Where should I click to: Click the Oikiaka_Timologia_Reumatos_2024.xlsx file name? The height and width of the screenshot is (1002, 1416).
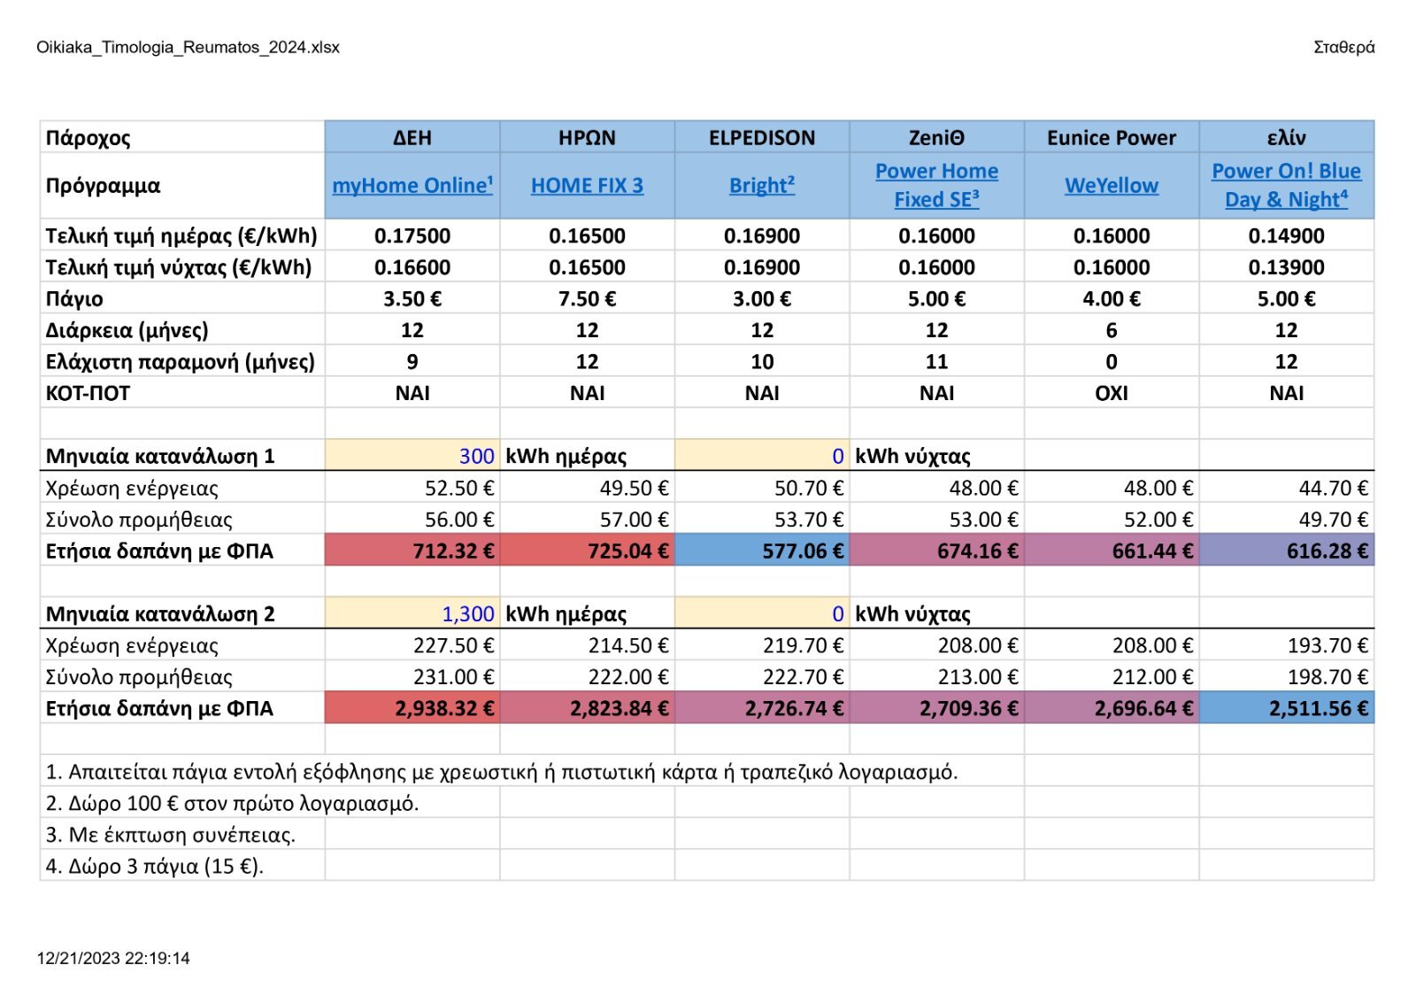tap(188, 47)
